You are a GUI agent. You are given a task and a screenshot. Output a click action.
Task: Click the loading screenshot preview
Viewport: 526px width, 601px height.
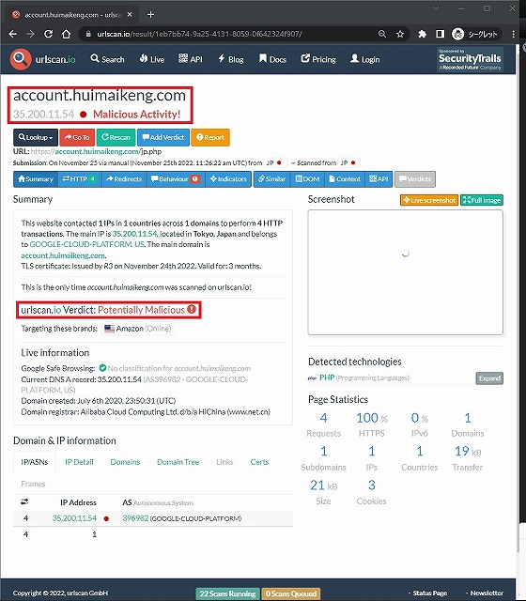pyautogui.click(x=405, y=272)
